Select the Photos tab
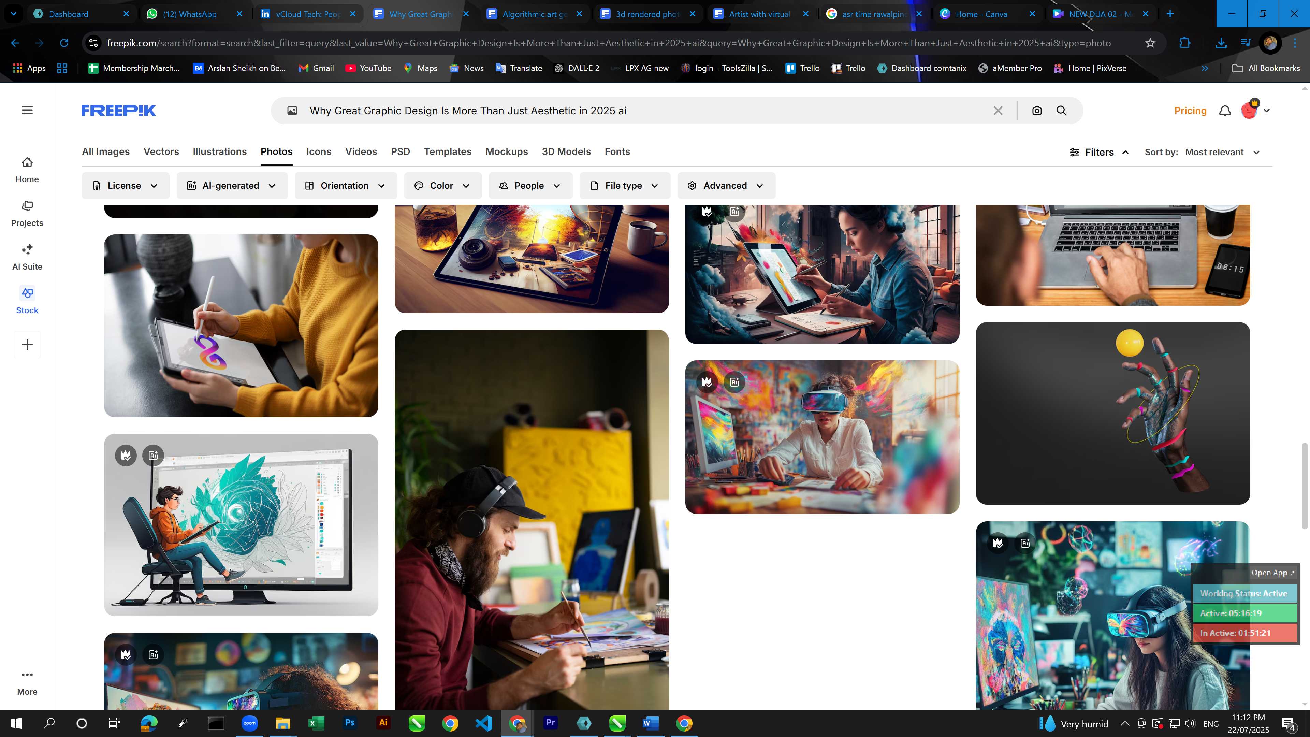This screenshot has height=737, width=1310. click(x=277, y=151)
